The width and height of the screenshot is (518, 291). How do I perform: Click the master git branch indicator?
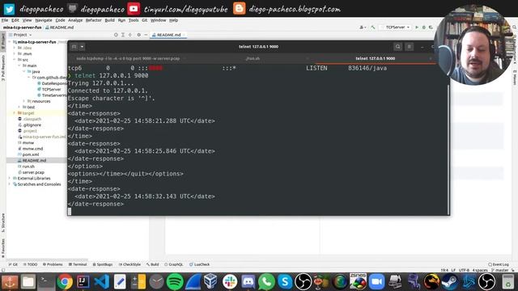(x=500, y=270)
